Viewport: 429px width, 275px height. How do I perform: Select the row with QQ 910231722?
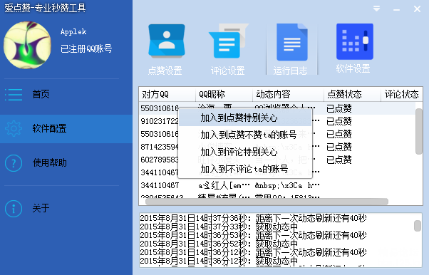pyautogui.click(x=159, y=121)
